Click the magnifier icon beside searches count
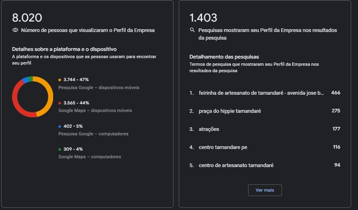 (192, 30)
